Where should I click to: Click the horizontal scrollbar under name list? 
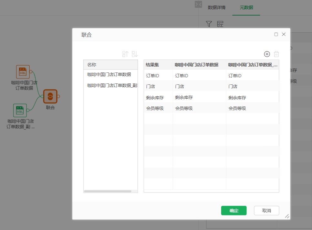[107, 191]
